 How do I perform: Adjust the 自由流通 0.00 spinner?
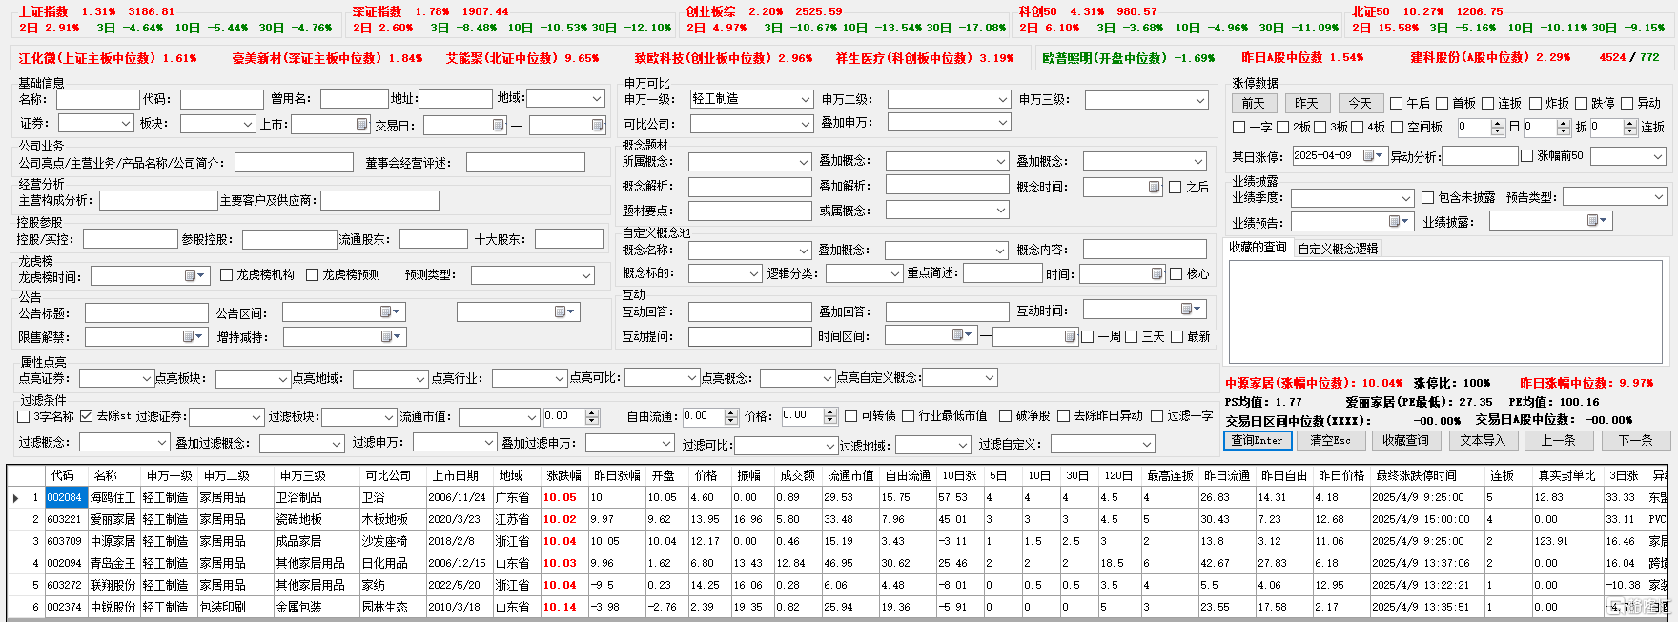coord(731,417)
